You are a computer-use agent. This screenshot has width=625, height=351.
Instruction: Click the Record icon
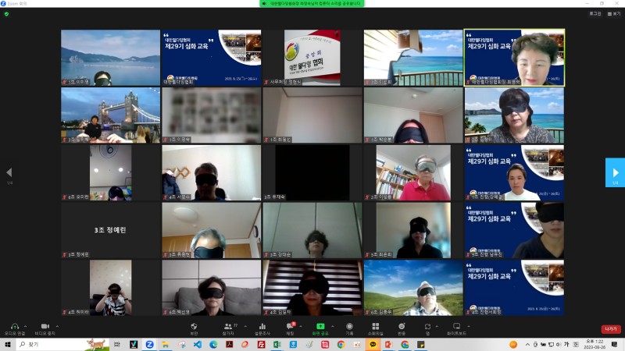pos(349,325)
